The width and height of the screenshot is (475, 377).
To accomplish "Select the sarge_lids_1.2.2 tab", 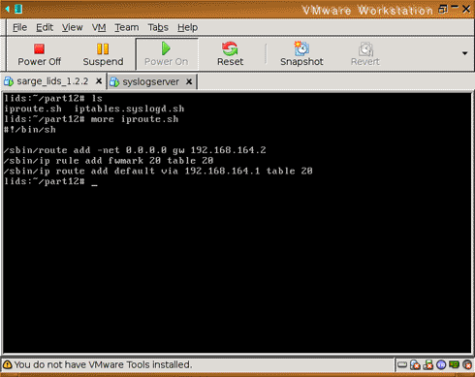I will [x=52, y=81].
